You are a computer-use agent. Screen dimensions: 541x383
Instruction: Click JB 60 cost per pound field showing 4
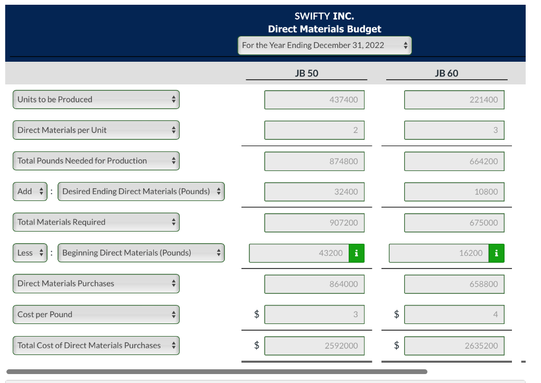coord(454,314)
